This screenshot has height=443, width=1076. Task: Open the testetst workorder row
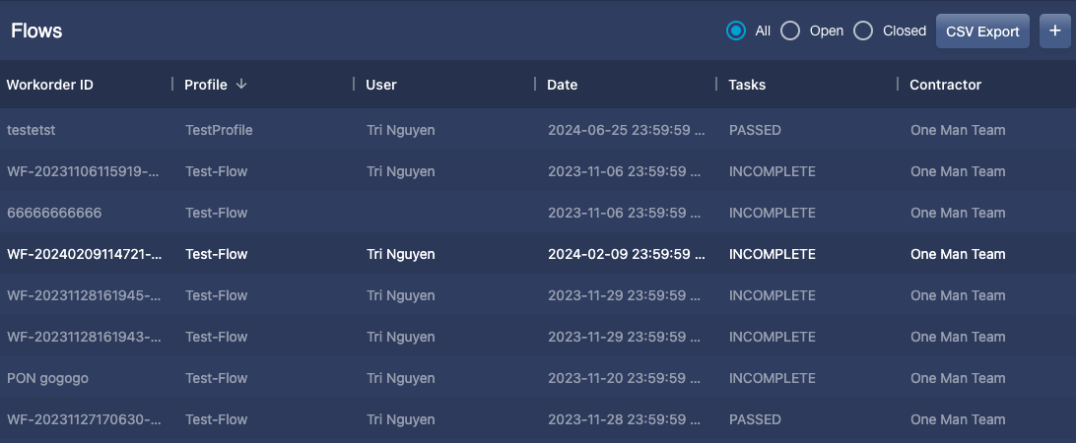(538, 130)
